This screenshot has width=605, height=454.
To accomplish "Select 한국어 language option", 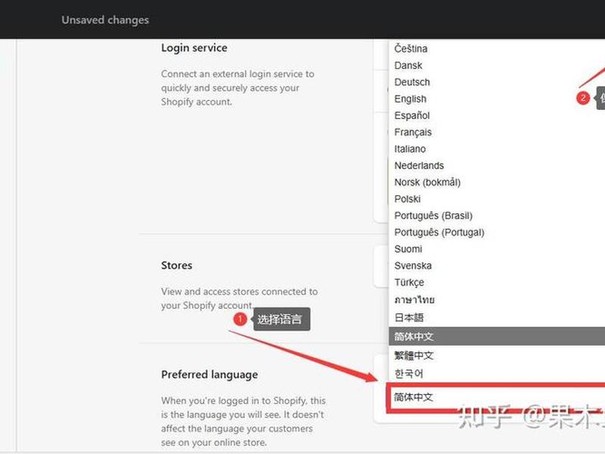I will [497, 374].
